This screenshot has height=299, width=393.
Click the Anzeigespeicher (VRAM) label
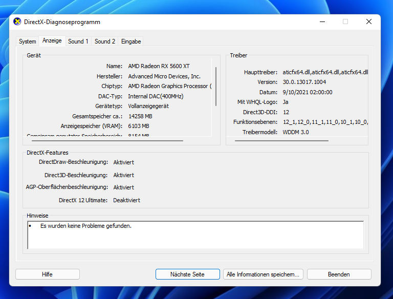pos(92,126)
